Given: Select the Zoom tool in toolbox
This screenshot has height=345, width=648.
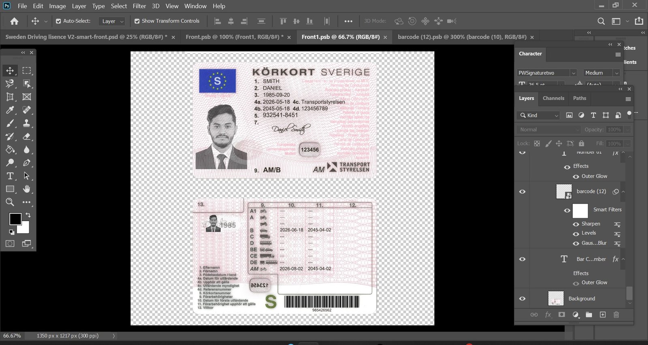Looking at the screenshot, I should tap(10, 202).
